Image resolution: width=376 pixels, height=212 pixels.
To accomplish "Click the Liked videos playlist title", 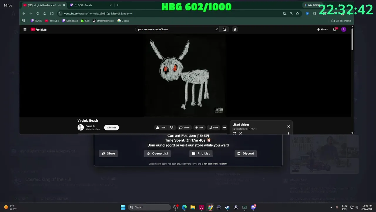I will pyautogui.click(x=241, y=125).
